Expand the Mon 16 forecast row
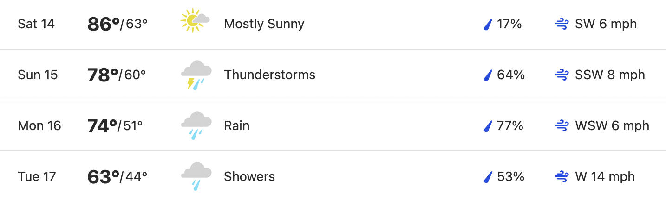Screen dimensions: 666x200 (x=333, y=125)
